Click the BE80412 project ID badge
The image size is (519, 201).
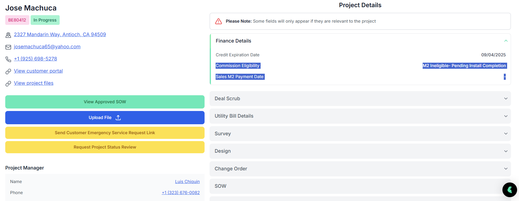pos(17,20)
